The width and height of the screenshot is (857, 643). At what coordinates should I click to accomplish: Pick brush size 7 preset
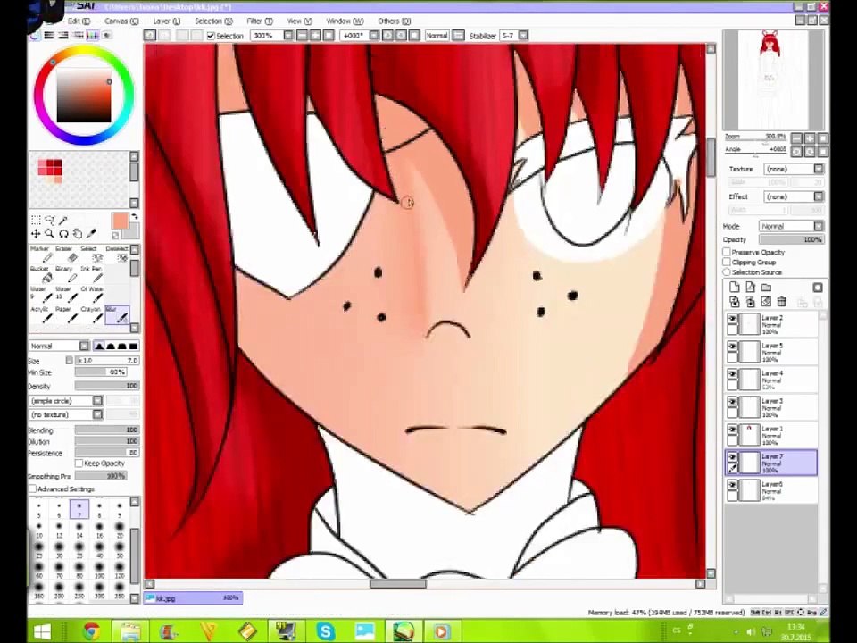point(79,509)
